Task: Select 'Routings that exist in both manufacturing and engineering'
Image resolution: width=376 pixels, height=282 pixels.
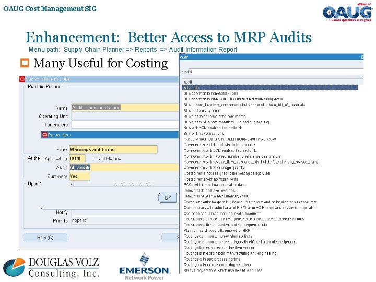Action: coord(230,253)
